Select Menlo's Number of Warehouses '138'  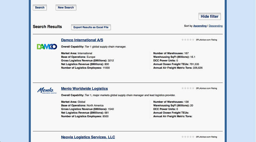tap(187, 102)
